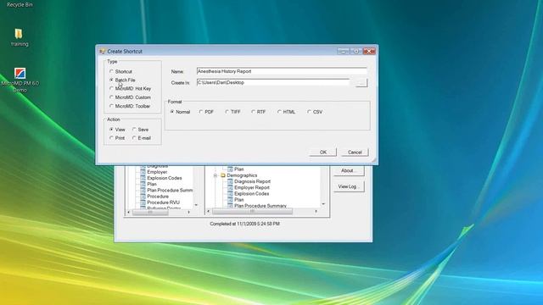Click OK in Create Shortcut dialog
This screenshot has width=543, height=305.
point(322,152)
